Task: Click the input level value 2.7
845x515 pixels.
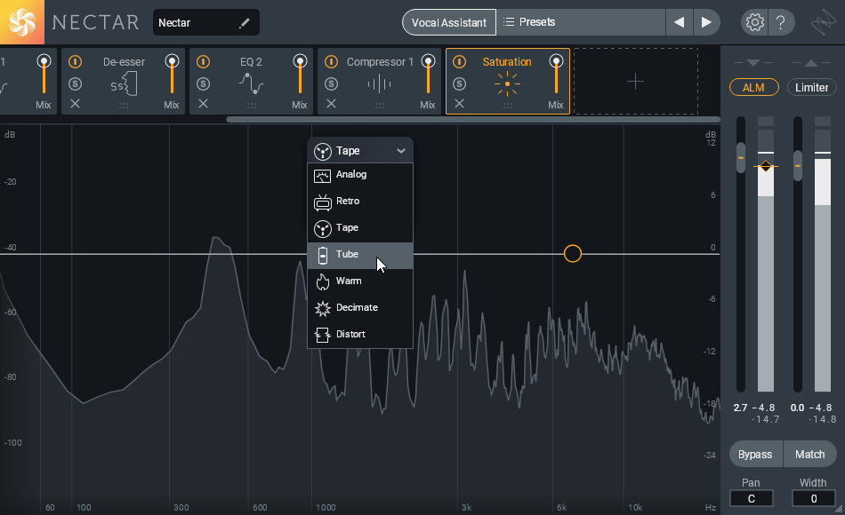Action: [x=740, y=408]
